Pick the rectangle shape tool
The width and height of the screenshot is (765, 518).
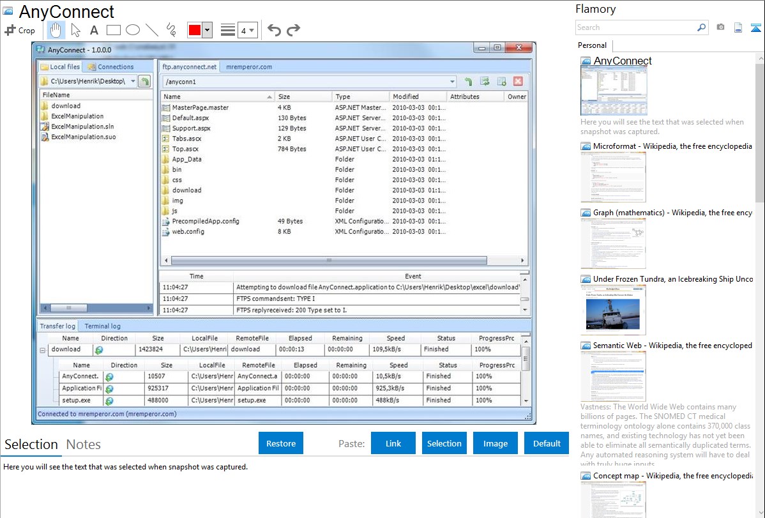(113, 30)
